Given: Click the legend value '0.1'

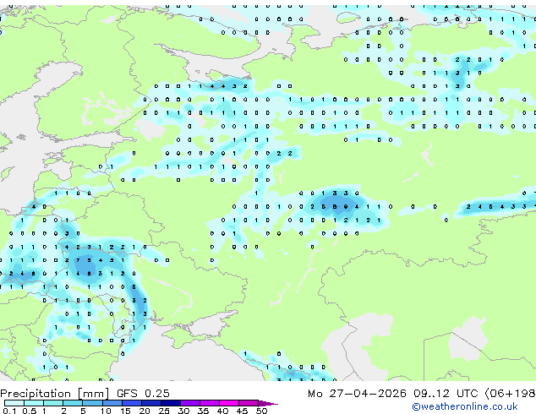Looking at the screenshot, I should tap(9, 411).
